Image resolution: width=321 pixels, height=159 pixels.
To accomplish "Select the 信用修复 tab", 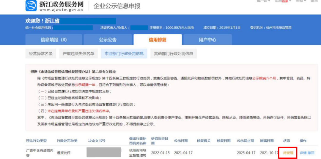I will tap(158, 40).
